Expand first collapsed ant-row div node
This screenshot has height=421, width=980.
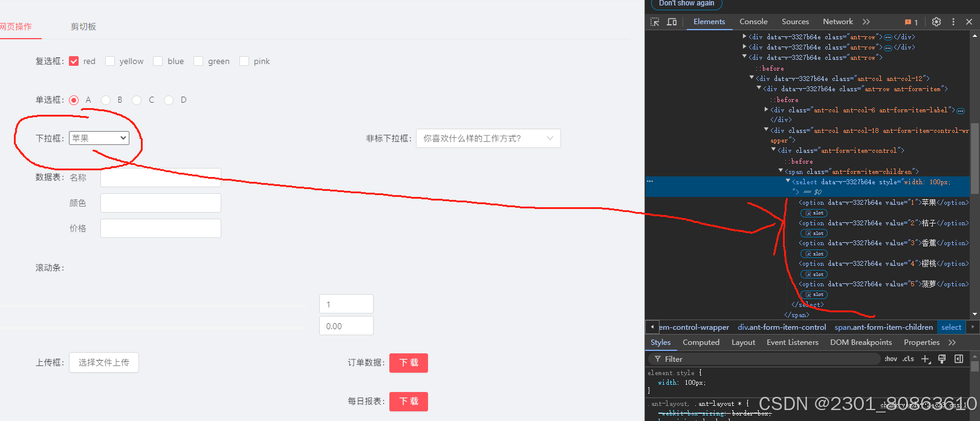click(745, 37)
